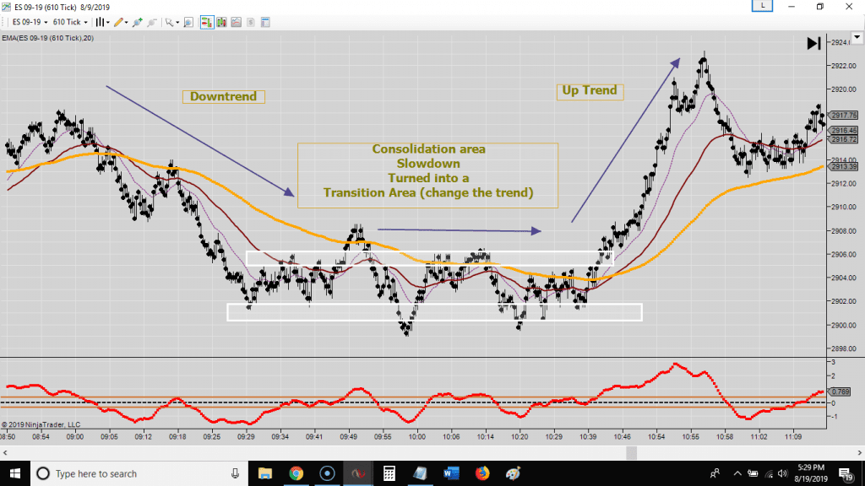
Task: Click the 2900.00 price axis label
Action: 844,325
